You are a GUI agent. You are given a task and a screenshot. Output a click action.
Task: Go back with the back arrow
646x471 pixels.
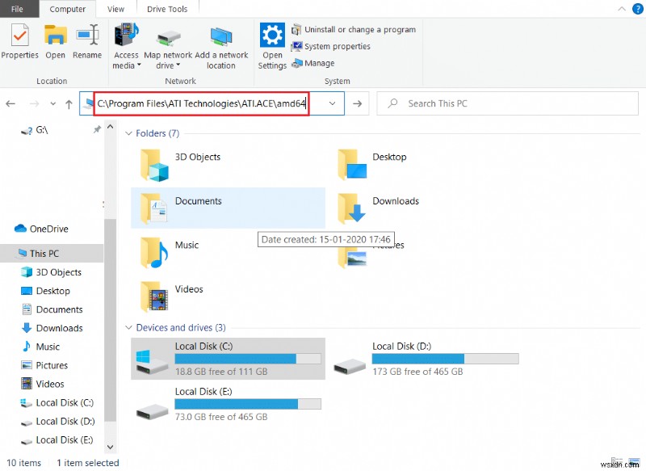[x=10, y=104]
